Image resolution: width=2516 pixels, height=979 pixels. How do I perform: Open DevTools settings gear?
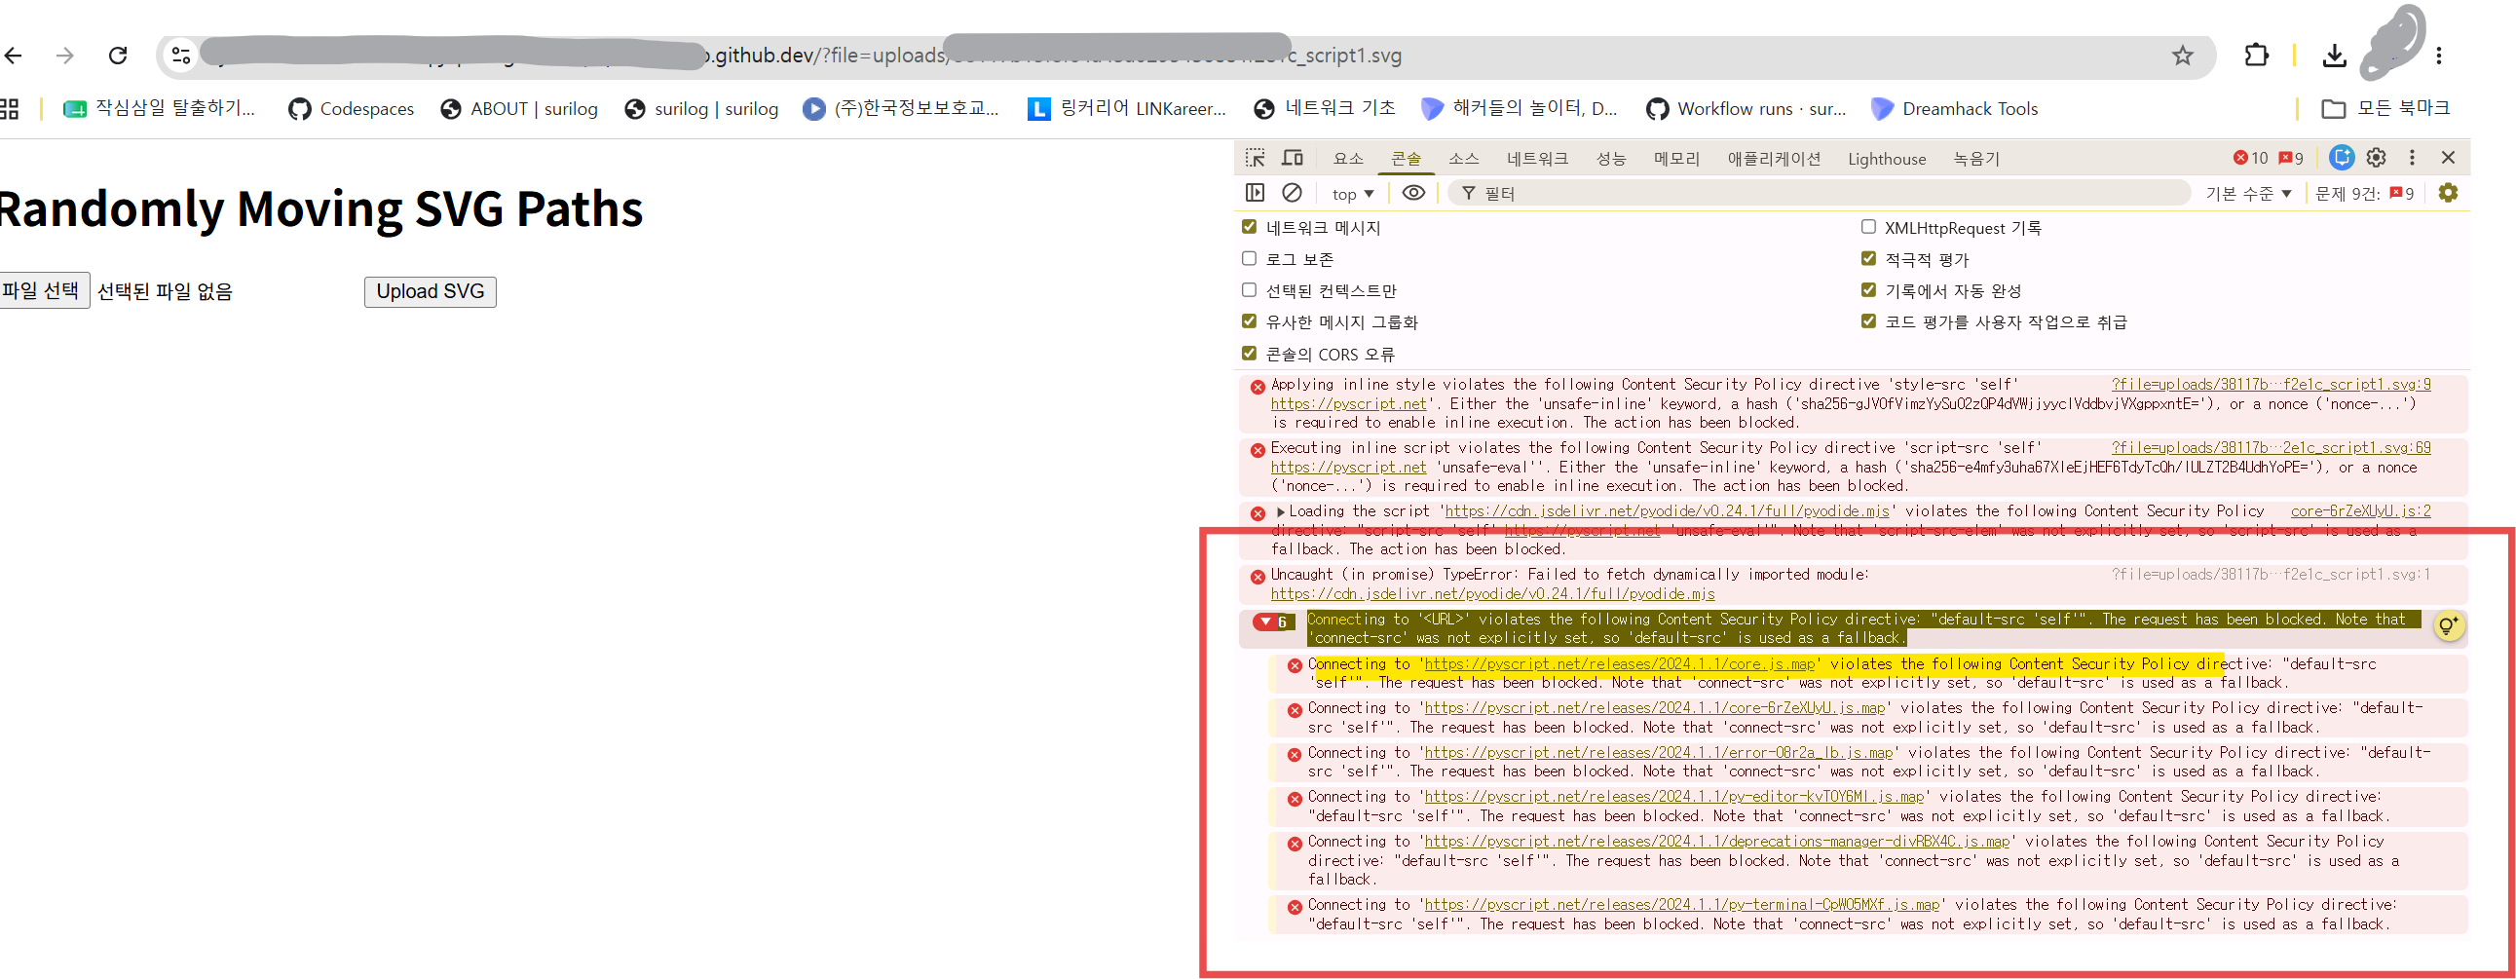pos(2377,157)
